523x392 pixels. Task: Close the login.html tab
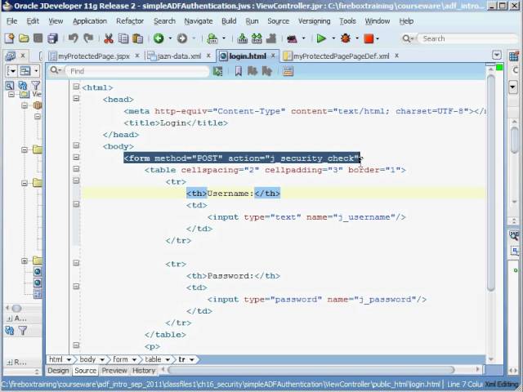point(273,56)
